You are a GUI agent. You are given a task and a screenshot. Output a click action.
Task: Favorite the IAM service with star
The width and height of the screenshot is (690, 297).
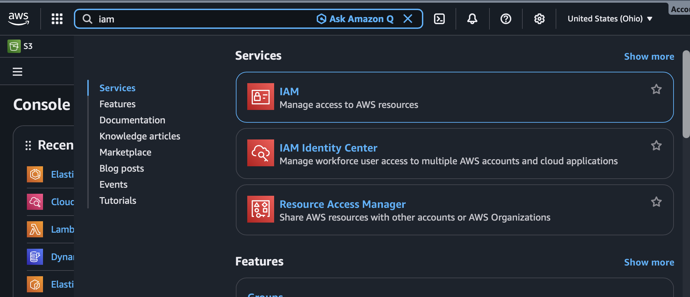[x=656, y=89]
